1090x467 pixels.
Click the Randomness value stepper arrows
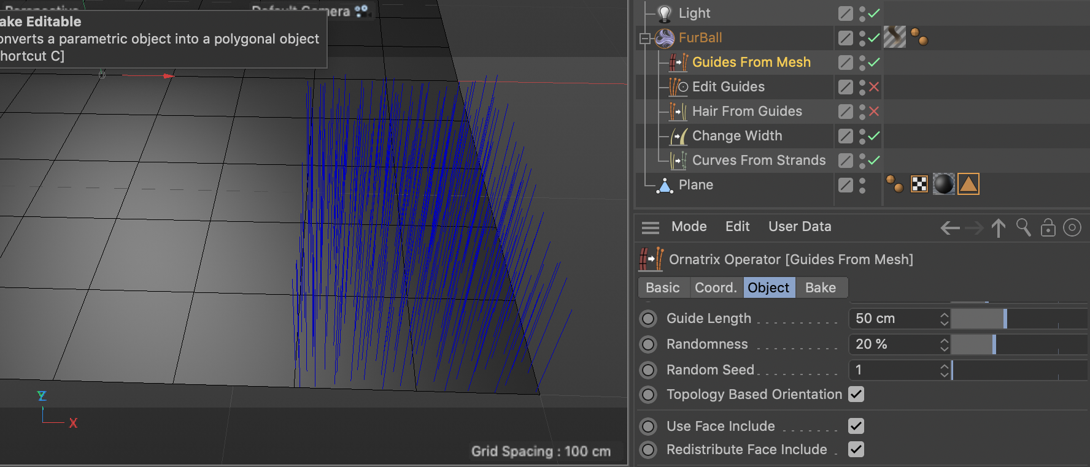coord(944,344)
